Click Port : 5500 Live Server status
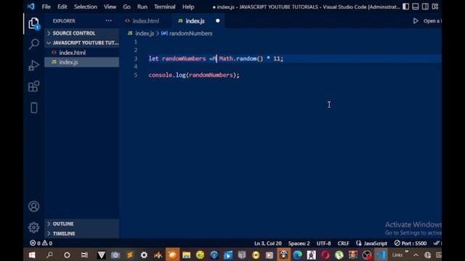465x261 pixels. (x=411, y=244)
